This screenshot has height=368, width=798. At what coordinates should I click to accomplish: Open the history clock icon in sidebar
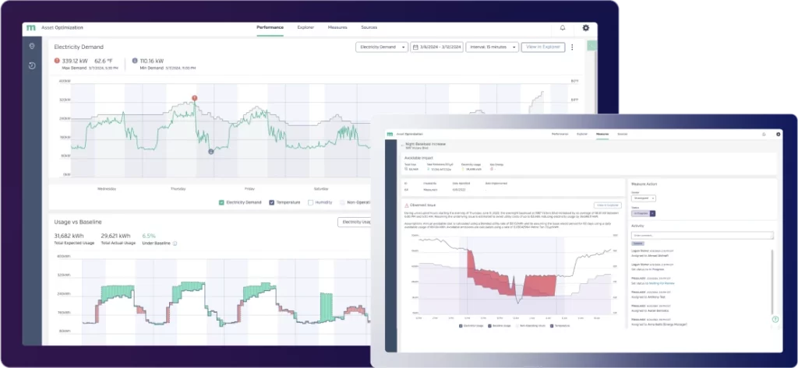point(32,65)
